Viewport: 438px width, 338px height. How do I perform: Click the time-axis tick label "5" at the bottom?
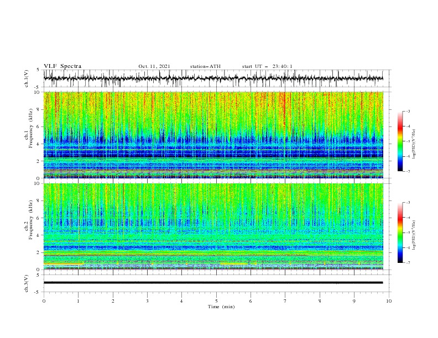(x=216, y=301)
